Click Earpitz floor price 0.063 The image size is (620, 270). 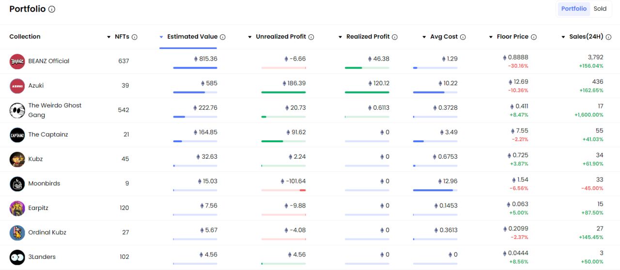(x=518, y=204)
